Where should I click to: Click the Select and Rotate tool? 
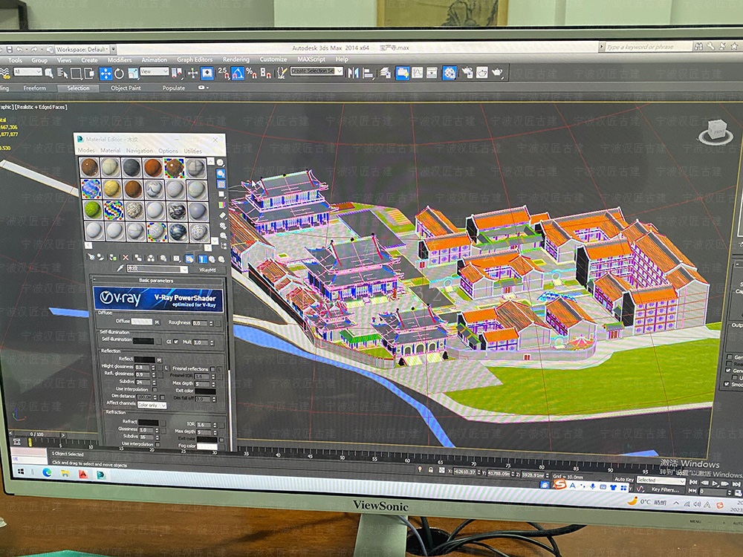119,73
